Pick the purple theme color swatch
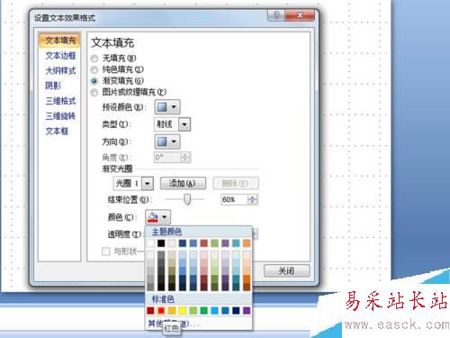The image size is (450, 338). (225, 243)
